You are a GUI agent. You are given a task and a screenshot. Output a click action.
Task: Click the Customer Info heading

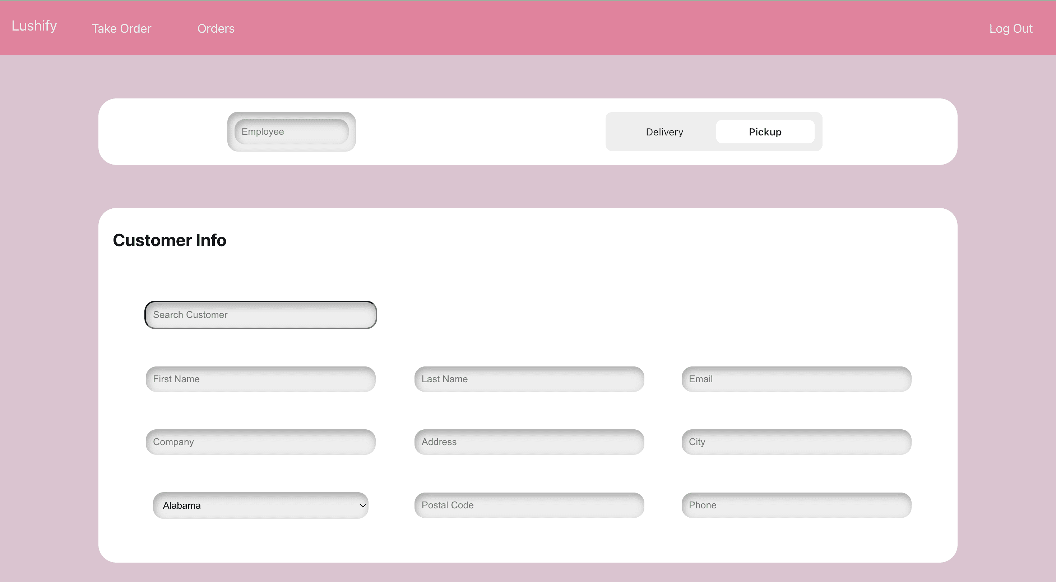(x=169, y=240)
